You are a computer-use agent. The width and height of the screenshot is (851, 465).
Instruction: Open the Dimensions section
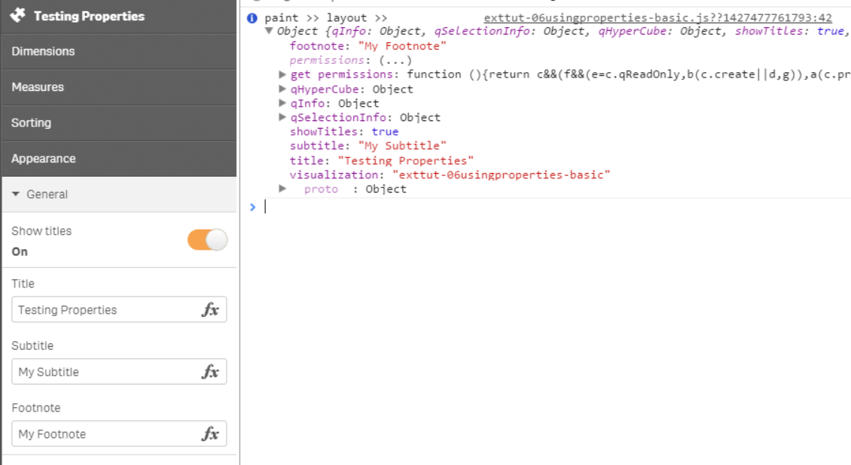tap(119, 51)
